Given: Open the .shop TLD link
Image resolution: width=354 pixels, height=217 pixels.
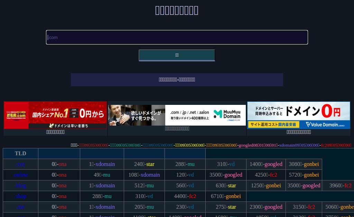Looking at the screenshot, I should 20,196.
